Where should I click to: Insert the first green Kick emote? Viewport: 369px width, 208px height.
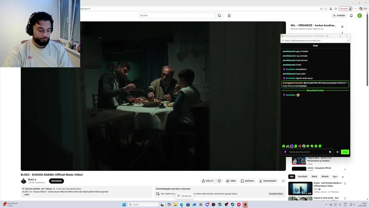tap(284, 146)
